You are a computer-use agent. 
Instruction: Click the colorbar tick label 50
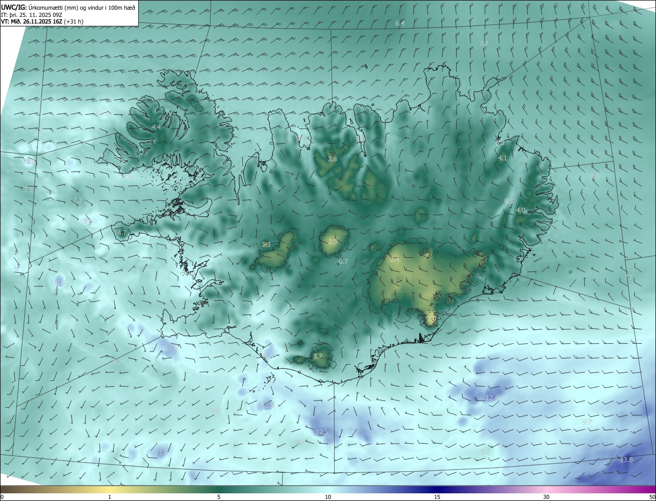(x=652, y=497)
